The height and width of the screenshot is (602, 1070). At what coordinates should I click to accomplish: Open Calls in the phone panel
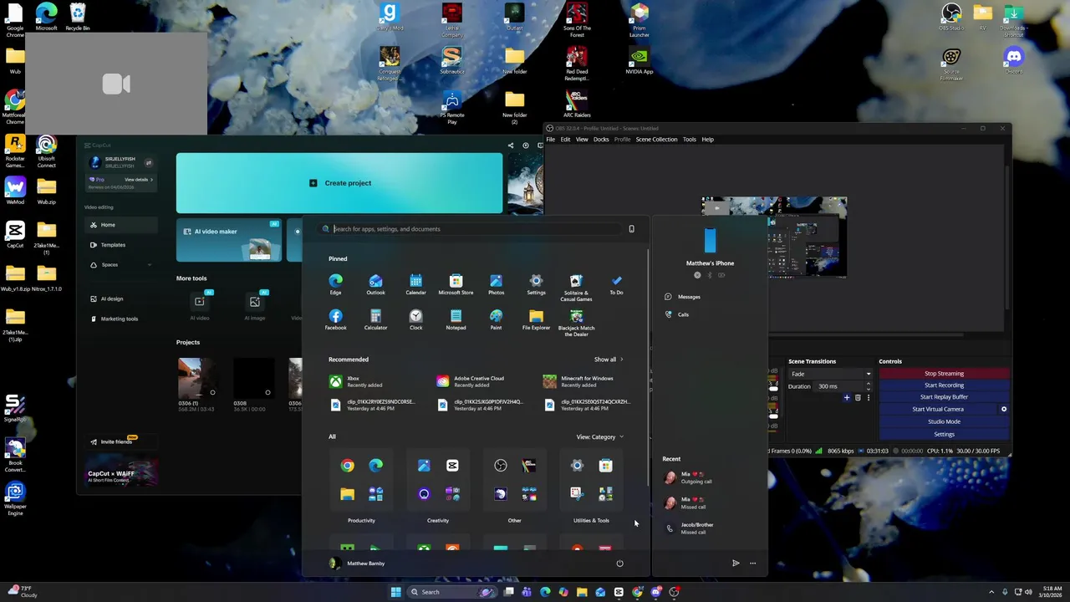click(677, 314)
